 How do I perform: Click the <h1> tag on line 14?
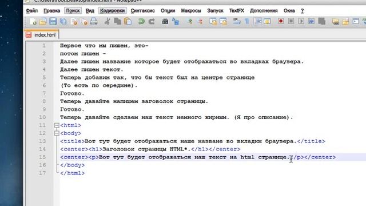(x=96, y=149)
